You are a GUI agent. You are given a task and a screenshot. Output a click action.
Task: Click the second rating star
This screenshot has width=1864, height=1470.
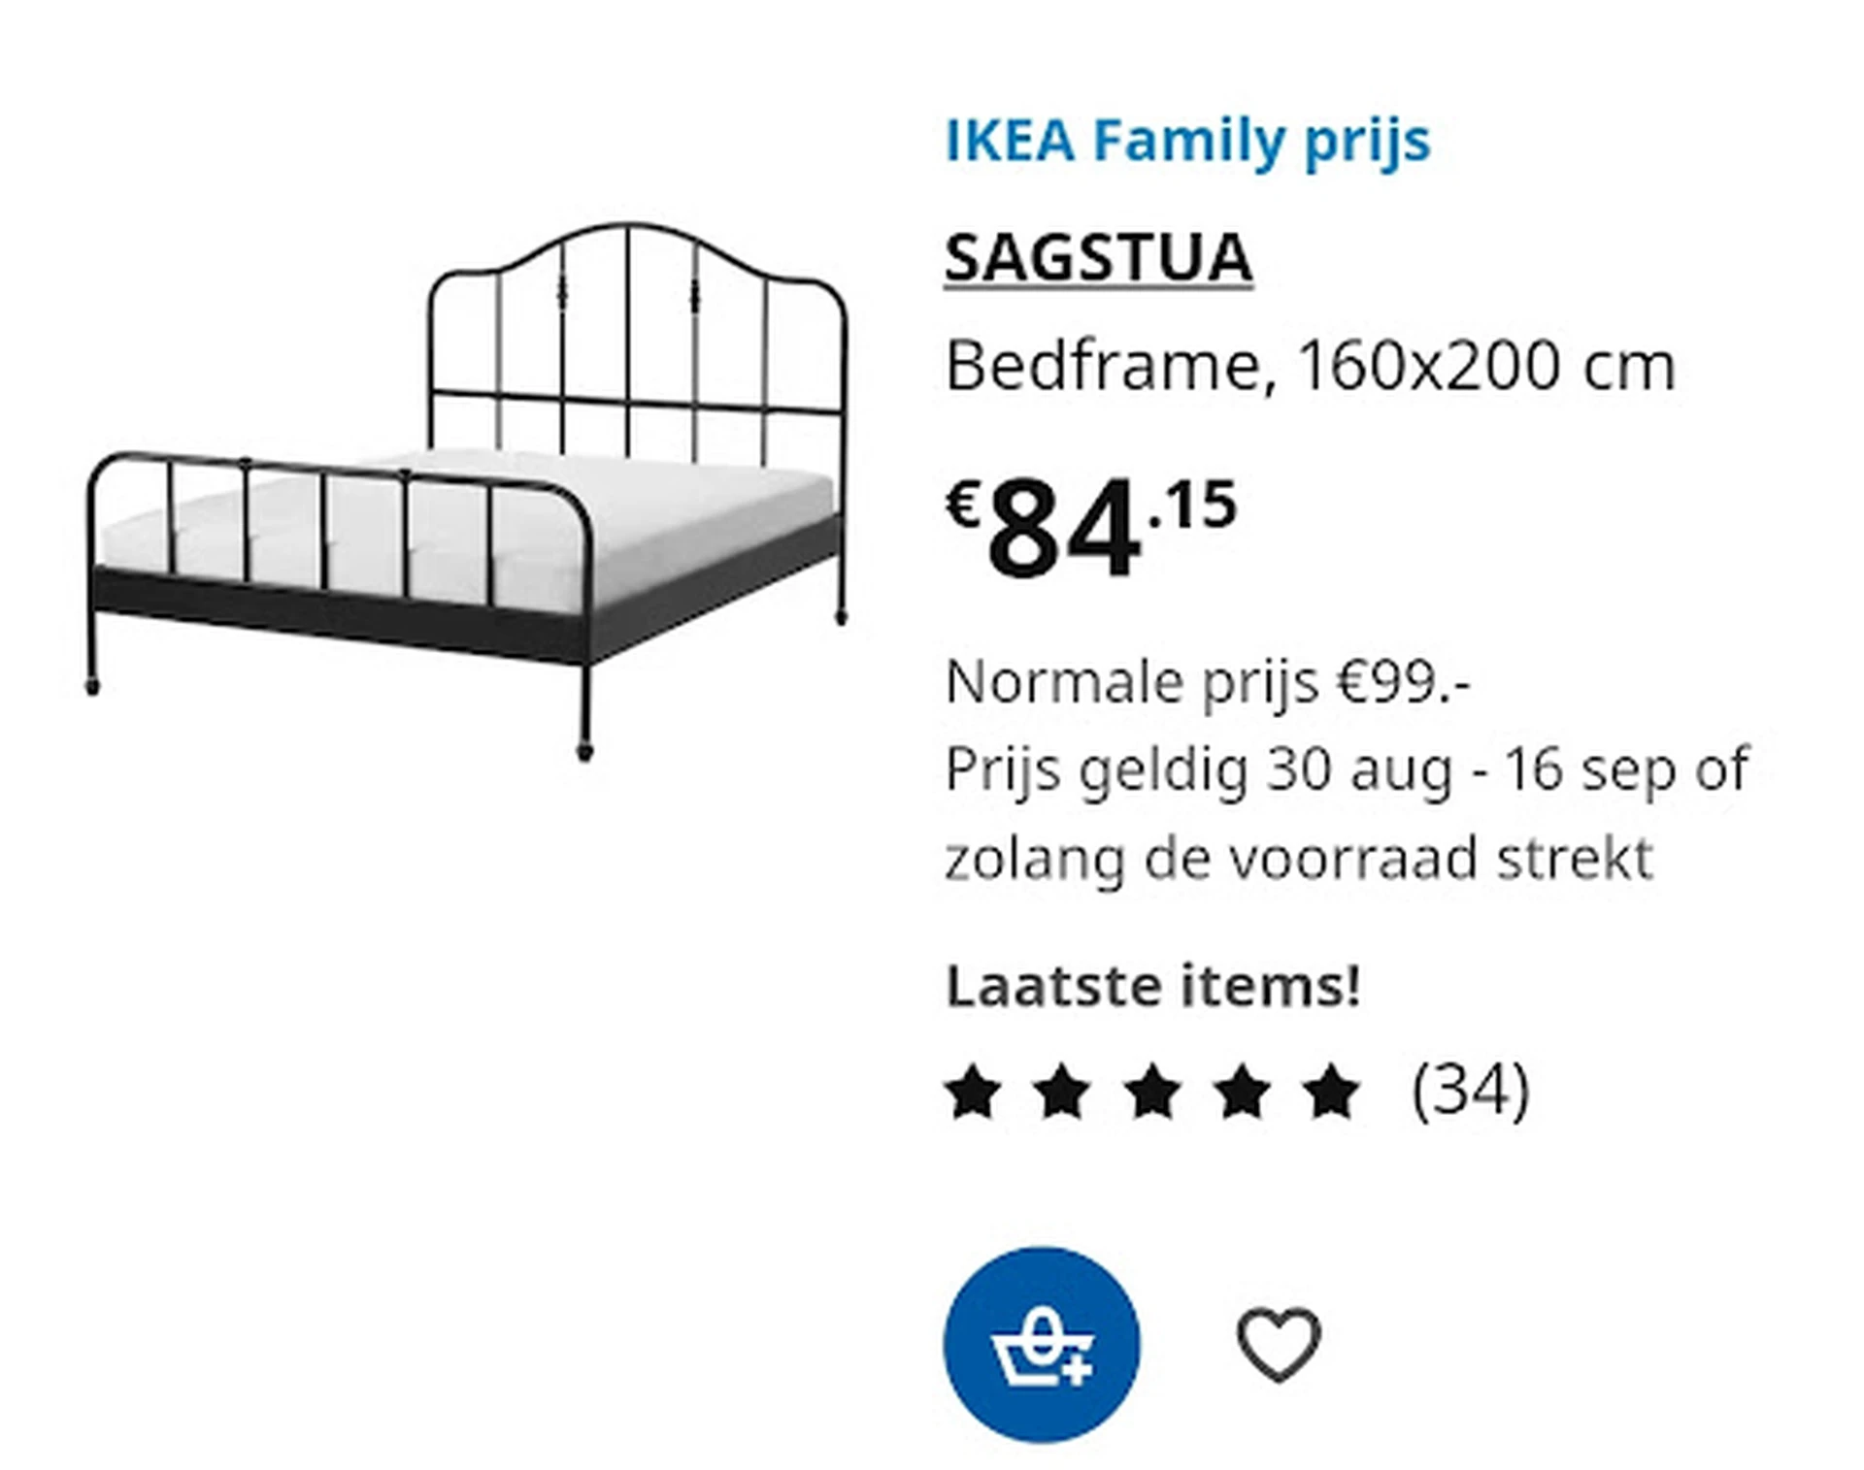(x=1062, y=1092)
